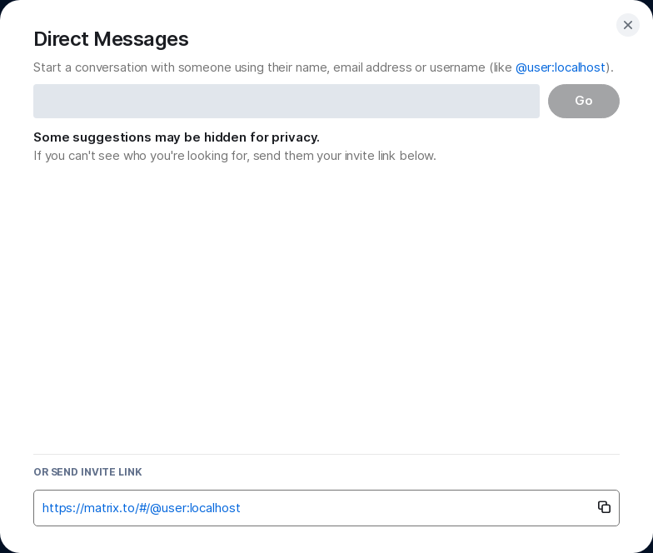Focus the name or username search field
The height and width of the screenshot is (553, 653).
coord(286,101)
